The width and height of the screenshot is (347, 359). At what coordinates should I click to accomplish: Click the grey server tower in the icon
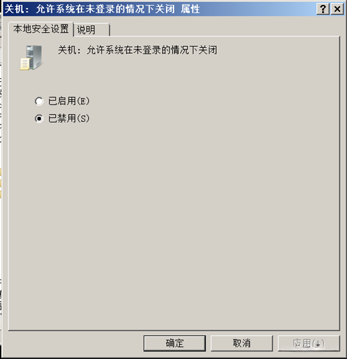(x=34, y=56)
